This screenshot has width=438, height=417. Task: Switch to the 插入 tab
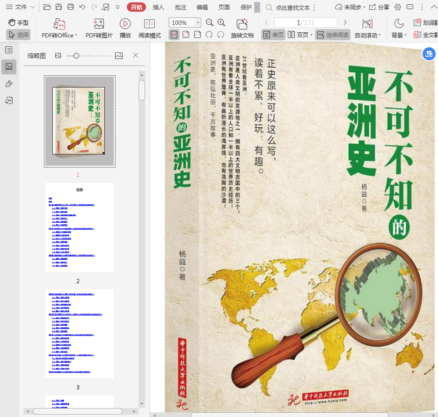[x=159, y=7]
